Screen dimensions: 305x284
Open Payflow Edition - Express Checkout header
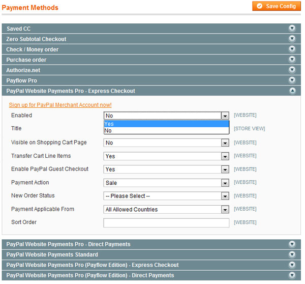tap(151, 265)
